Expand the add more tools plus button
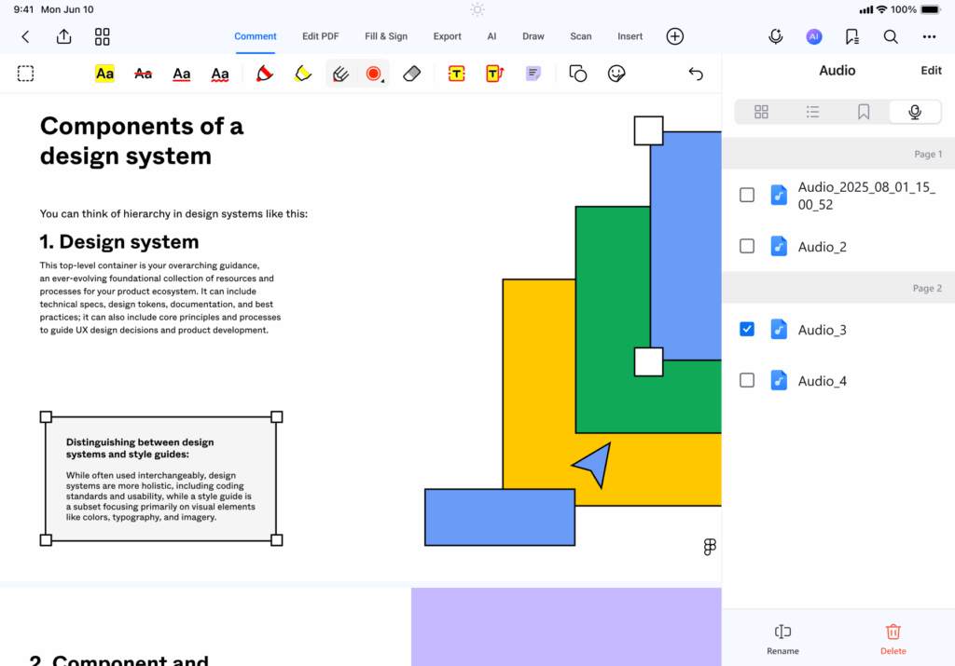This screenshot has height=666, width=955. click(675, 36)
